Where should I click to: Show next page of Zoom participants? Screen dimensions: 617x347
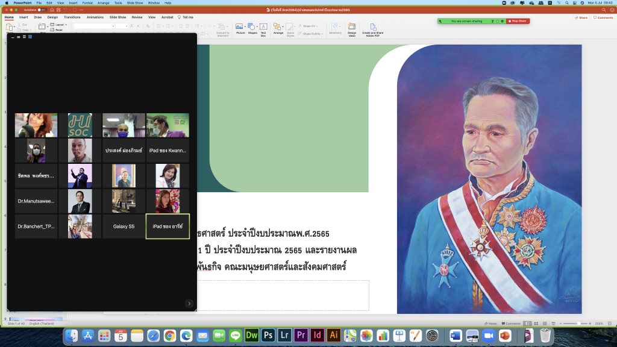pyautogui.click(x=189, y=304)
